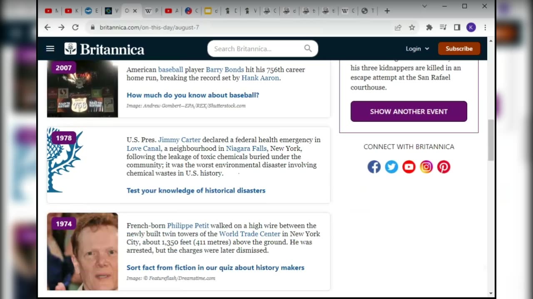Switch to YouTube tab labeled N
This screenshot has height=299, width=533.
click(52, 11)
